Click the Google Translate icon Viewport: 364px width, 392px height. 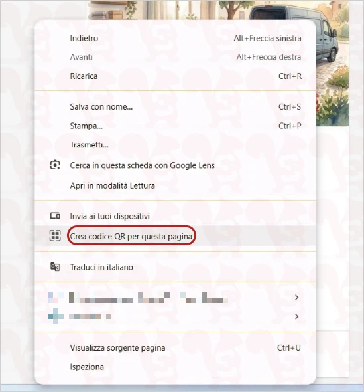55,266
